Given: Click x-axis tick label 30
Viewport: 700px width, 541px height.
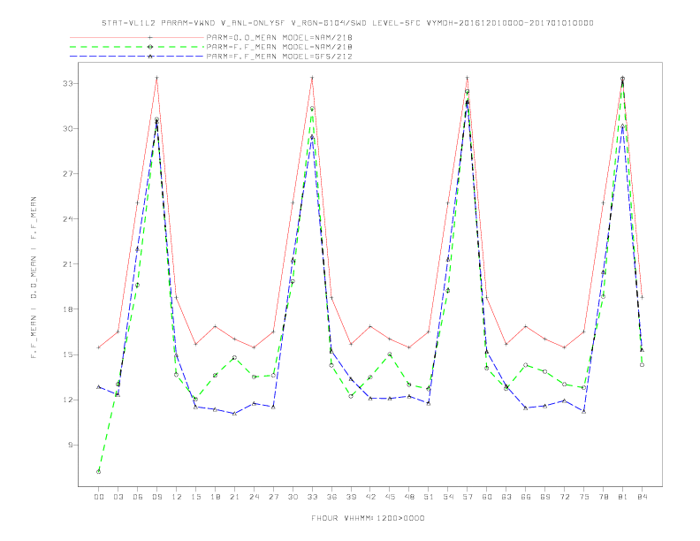Looking at the screenshot, I should (293, 497).
